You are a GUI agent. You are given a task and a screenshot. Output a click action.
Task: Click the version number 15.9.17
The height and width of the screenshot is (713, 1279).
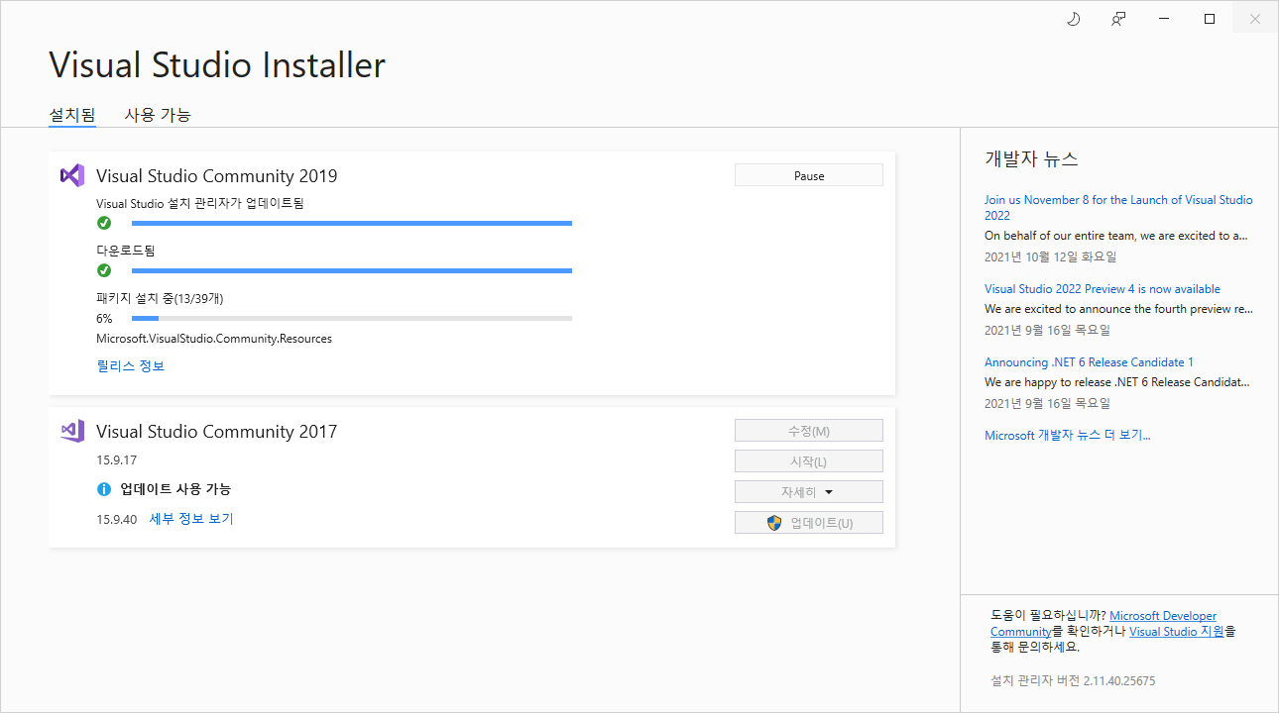tap(116, 460)
